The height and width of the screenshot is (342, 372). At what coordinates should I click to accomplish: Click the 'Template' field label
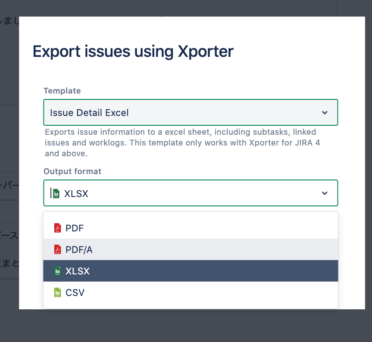pos(62,91)
